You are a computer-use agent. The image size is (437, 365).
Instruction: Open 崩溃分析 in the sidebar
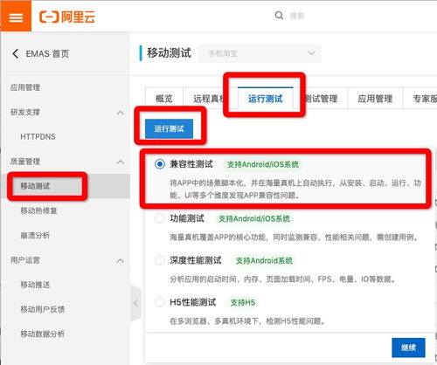[35, 235]
